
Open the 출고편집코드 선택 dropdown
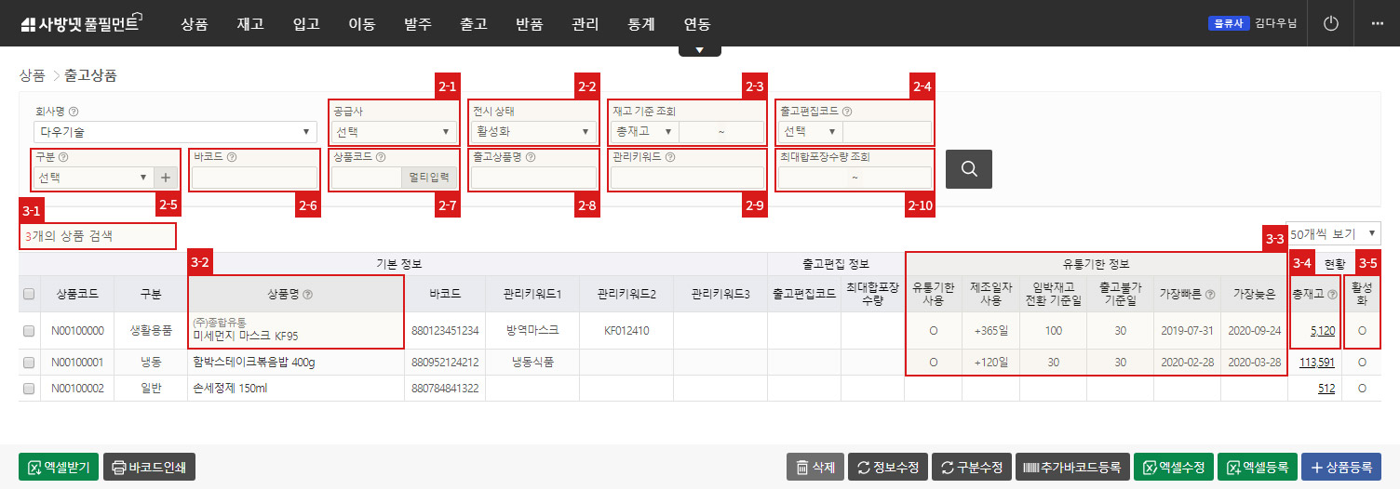point(810,132)
